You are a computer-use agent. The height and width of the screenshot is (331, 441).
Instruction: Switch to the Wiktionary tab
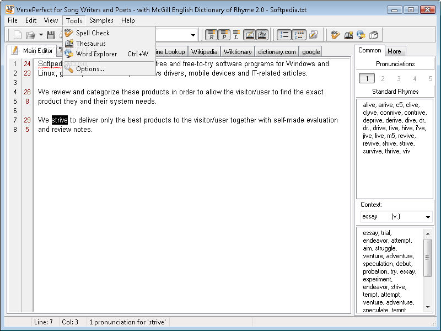click(x=238, y=52)
